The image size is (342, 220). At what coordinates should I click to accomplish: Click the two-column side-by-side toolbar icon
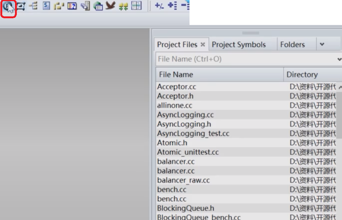click(x=136, y=6)
